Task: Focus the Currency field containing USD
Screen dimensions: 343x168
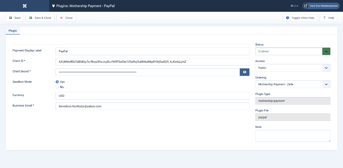Action: pyautogui.click(x=153, y=96)
